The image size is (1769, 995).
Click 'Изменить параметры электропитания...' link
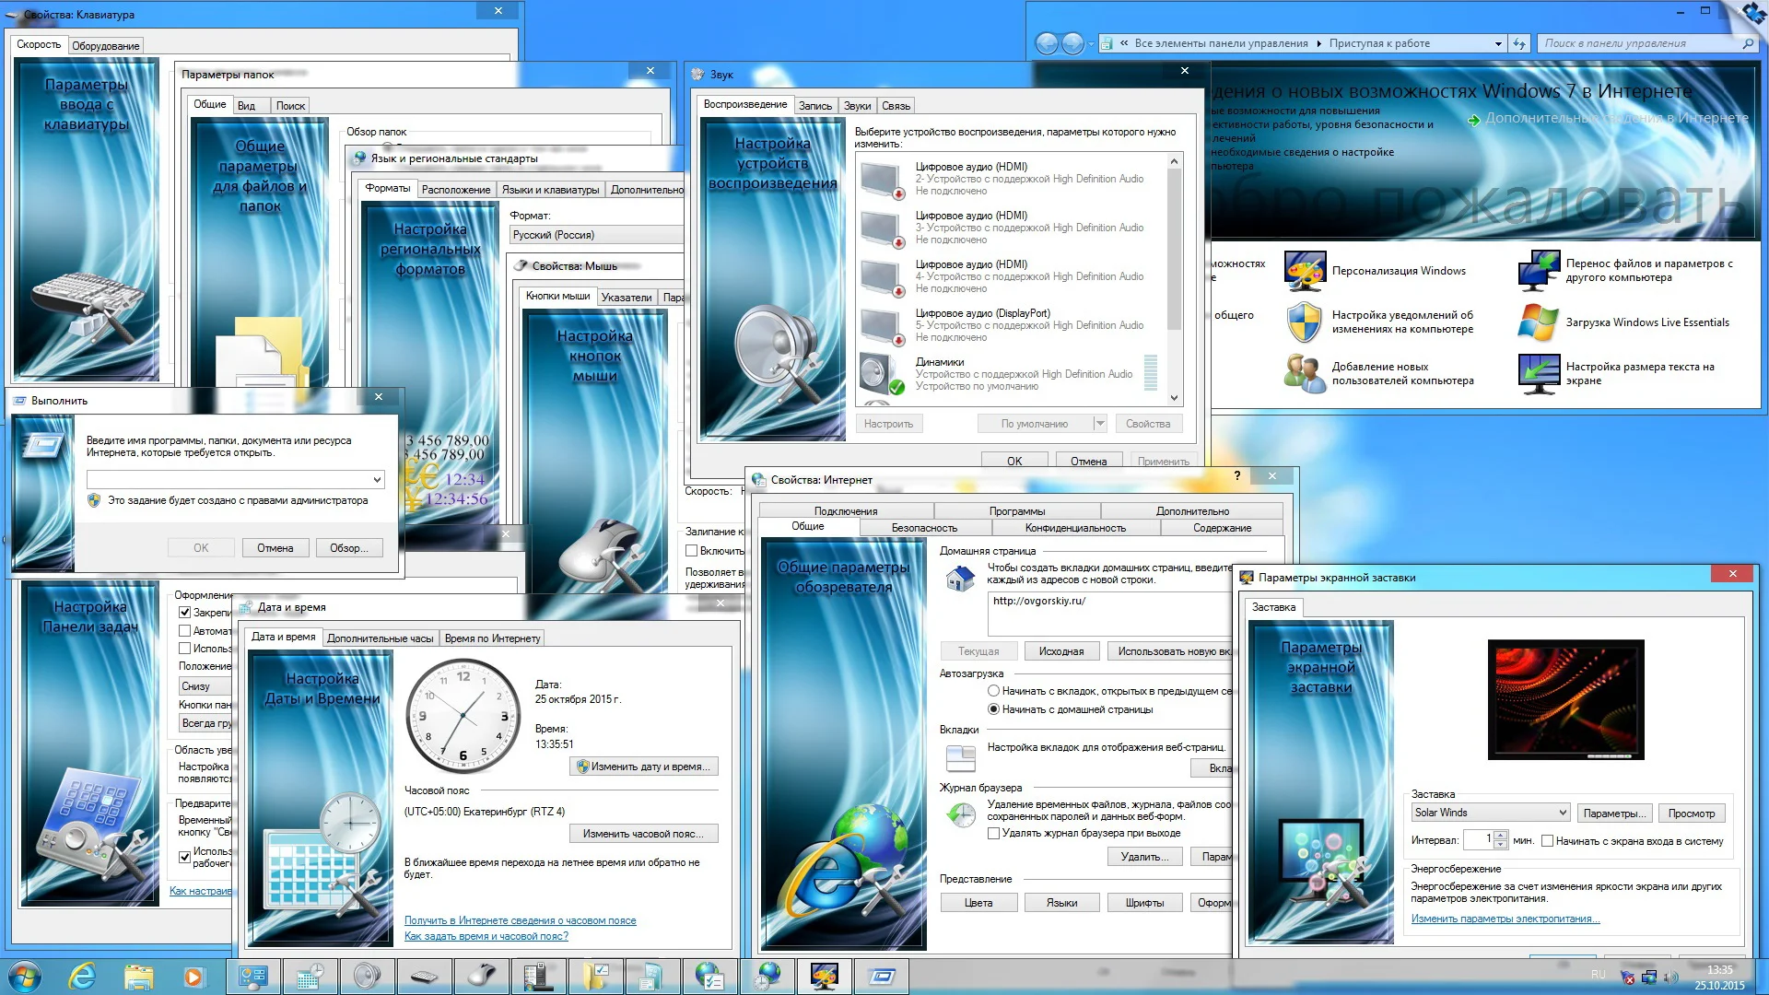coord(1505,919)
